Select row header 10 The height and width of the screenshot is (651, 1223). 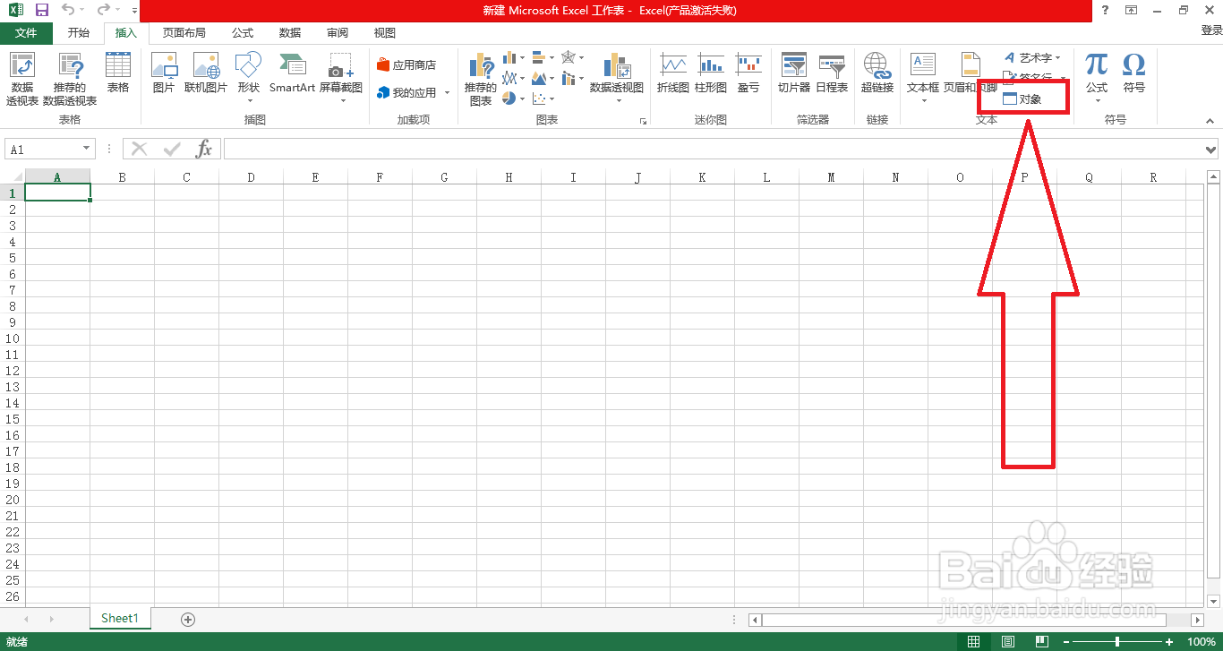click(x=13, y=338)
